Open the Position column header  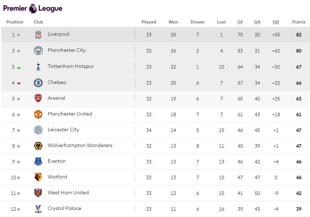[15, 22]
